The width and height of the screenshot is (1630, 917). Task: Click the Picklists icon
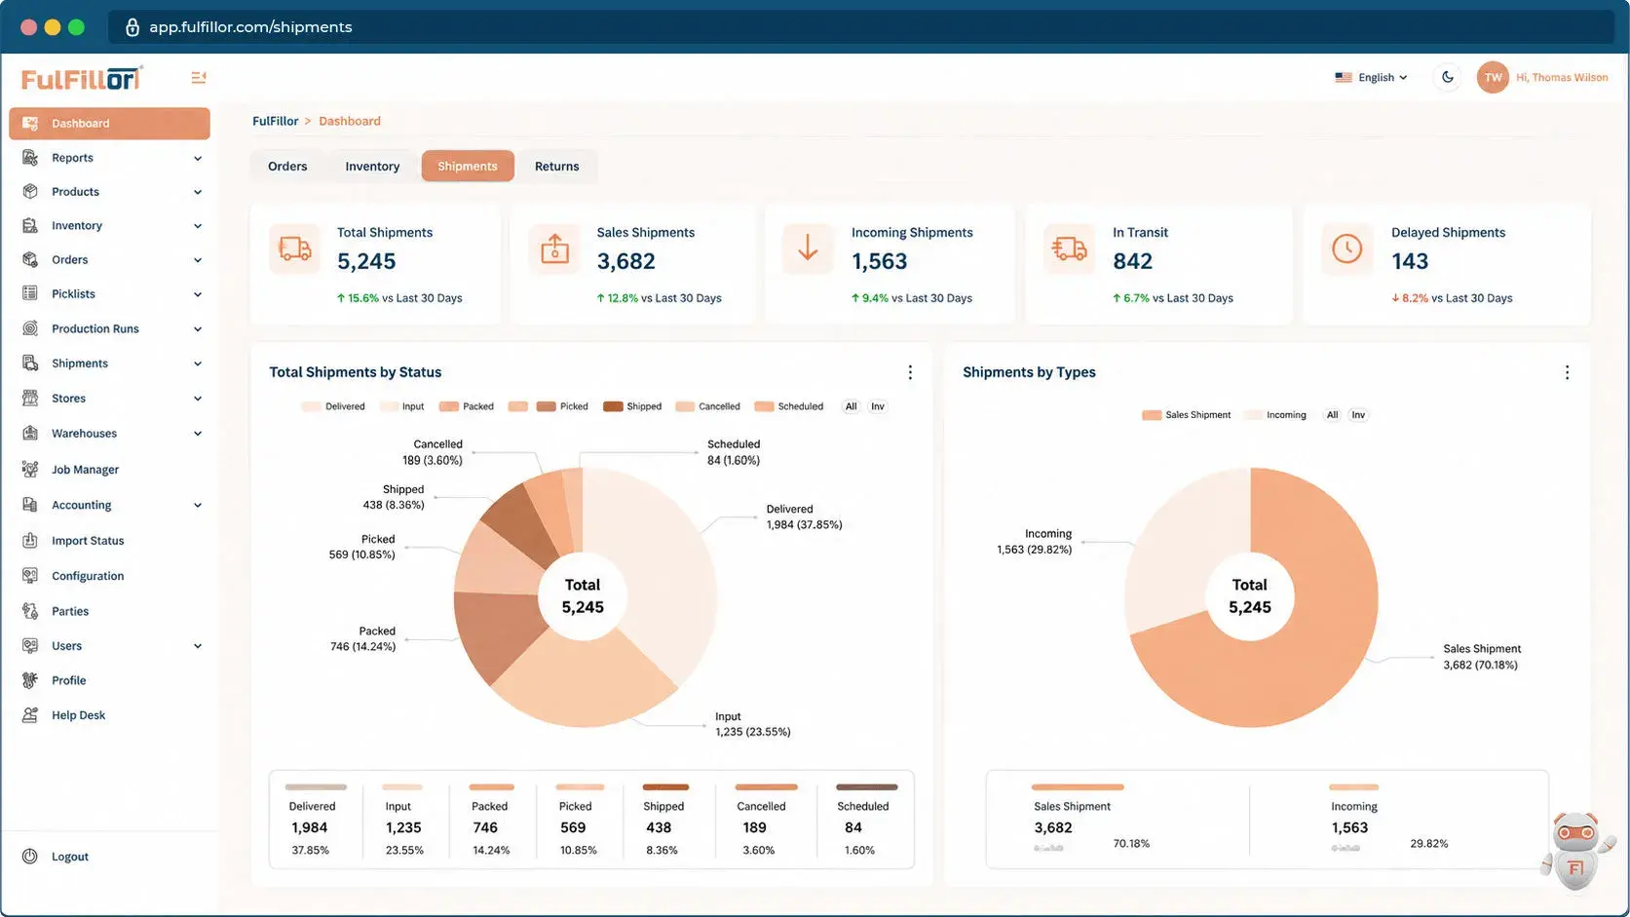pos(30,294)
